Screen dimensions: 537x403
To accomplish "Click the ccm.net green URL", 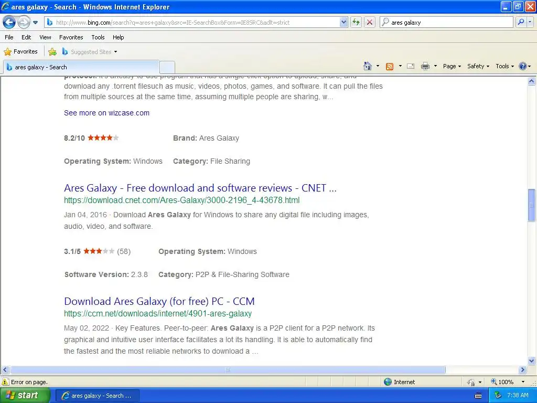I will 157,314.
